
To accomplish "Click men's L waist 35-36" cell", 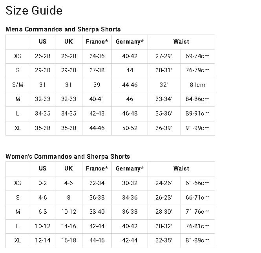I will (164, 114).
